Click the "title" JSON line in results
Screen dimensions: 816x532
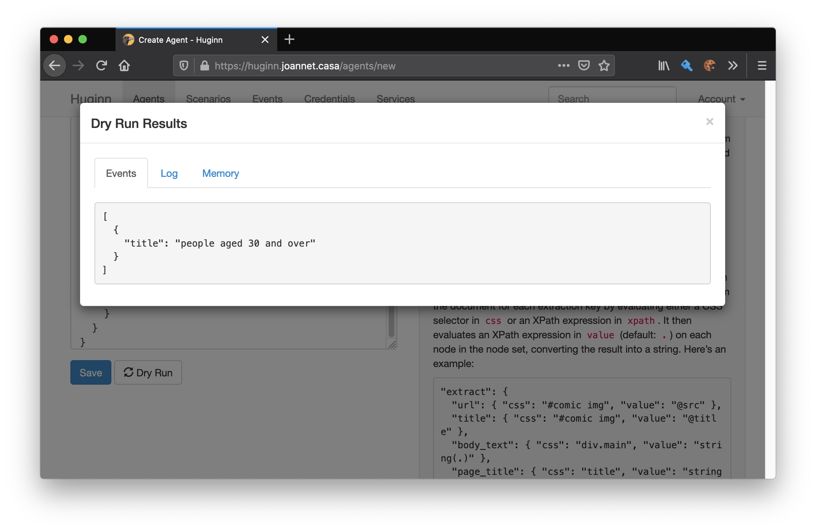click(x=220, y=243)
